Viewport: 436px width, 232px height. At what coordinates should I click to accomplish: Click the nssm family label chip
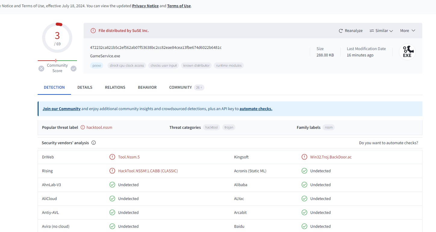329,128
